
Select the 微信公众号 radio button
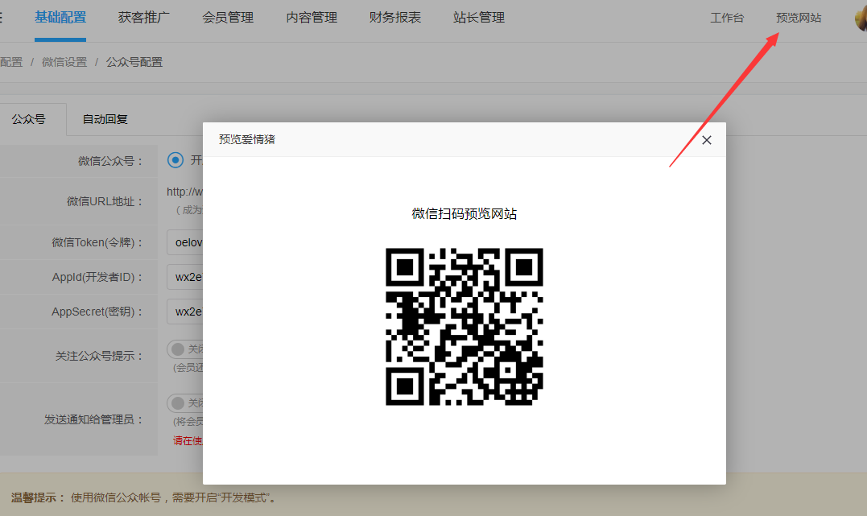point(175,160)
